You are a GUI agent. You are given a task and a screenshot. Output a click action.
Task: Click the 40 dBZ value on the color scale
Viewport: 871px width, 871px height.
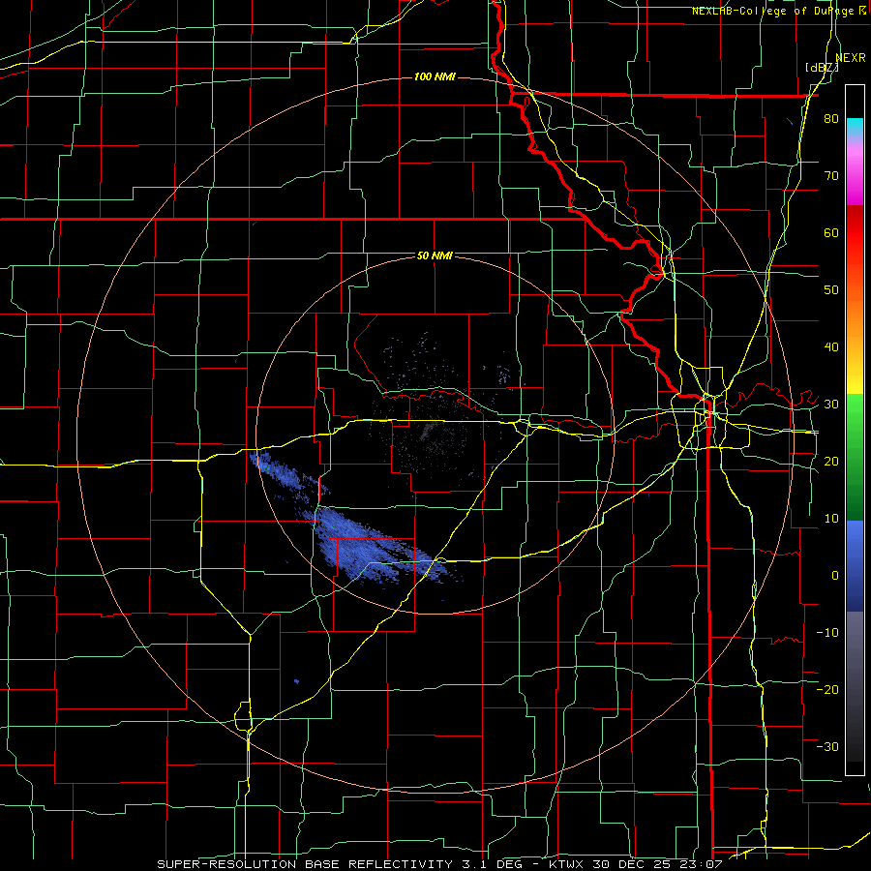[831, 347]
